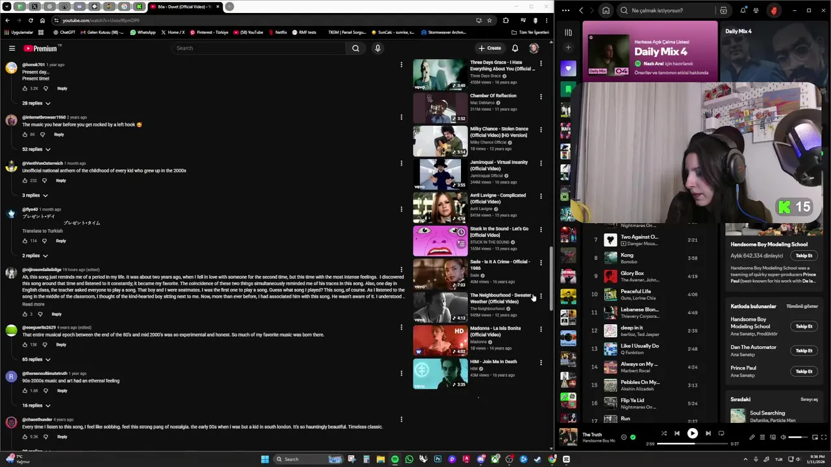This screenshot has width=831, height=467.
Task: Toggle follow for Handsome Boy Modeling School artist
Action: click(804, 256)
